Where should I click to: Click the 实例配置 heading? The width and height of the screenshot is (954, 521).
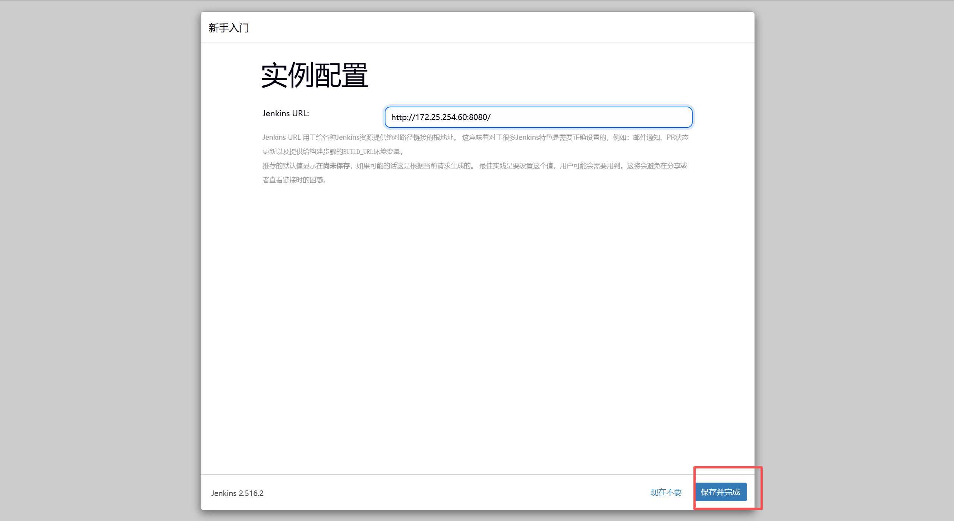tap(314, 75)
